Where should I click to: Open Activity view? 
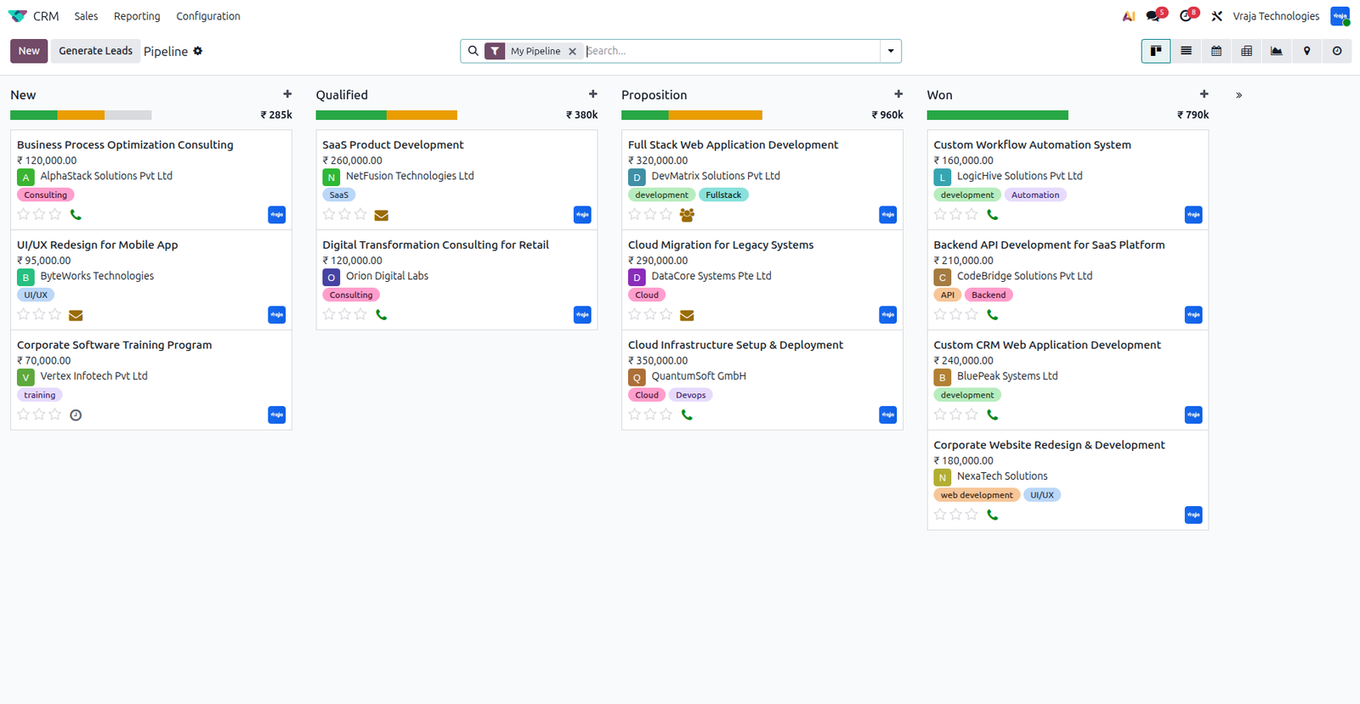coord(1337,51)
